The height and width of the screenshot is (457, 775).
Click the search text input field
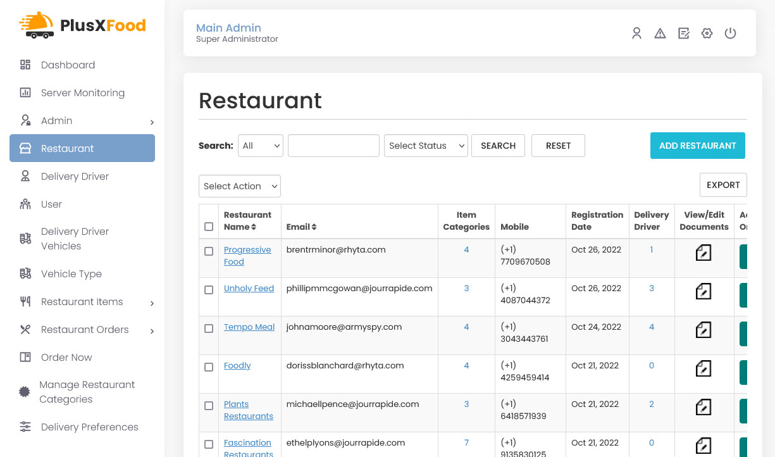(x=333, y=146)
